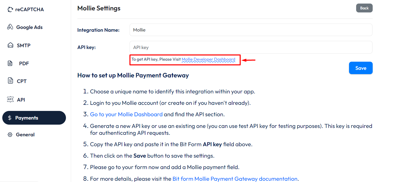
Task: Select Google Ads in the sidebar
Action: pyautogui.click(x=29, y=27)
